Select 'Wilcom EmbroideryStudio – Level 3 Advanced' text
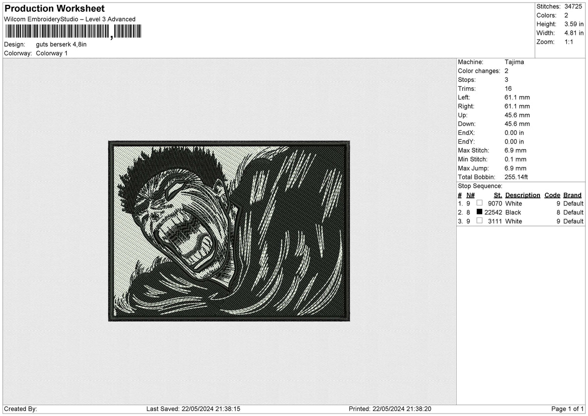The image size is (588, 416). coord(70,19)
